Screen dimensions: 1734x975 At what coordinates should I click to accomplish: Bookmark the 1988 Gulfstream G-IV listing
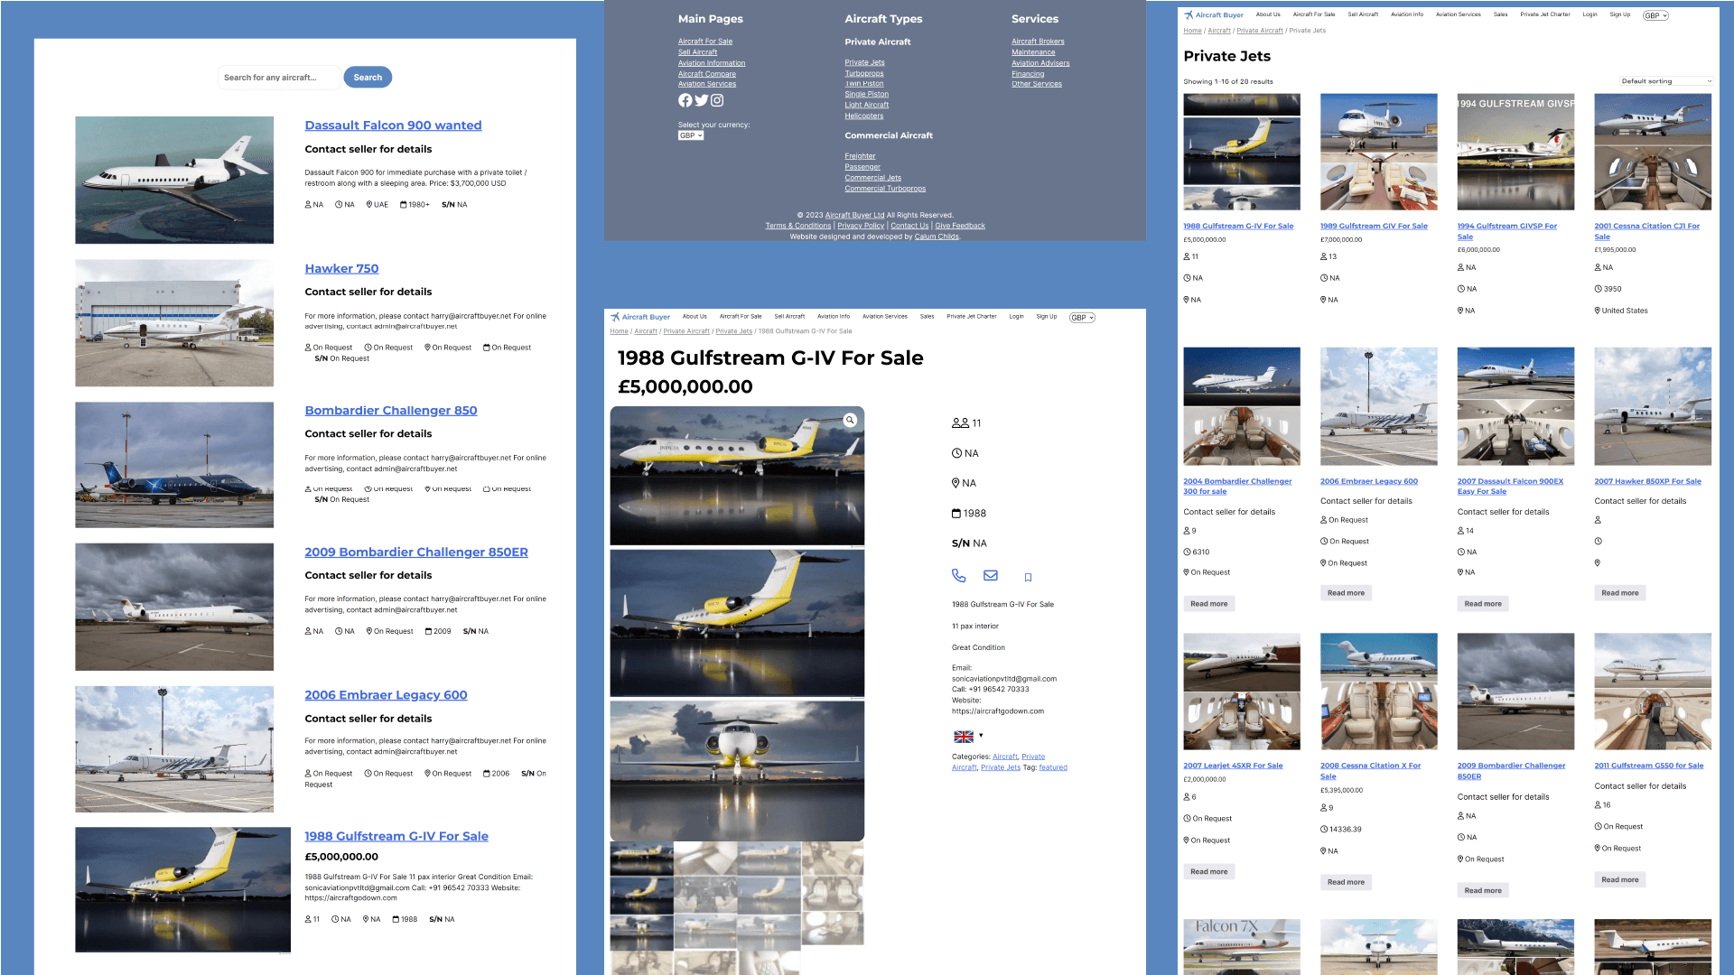pyautogui.click(x=1028, y=578)
